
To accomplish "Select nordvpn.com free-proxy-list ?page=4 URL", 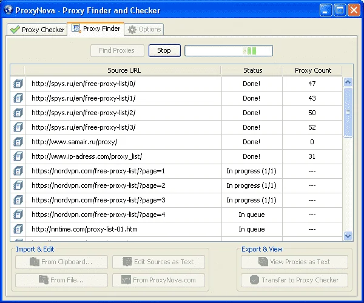I will [x=98, y=215].
